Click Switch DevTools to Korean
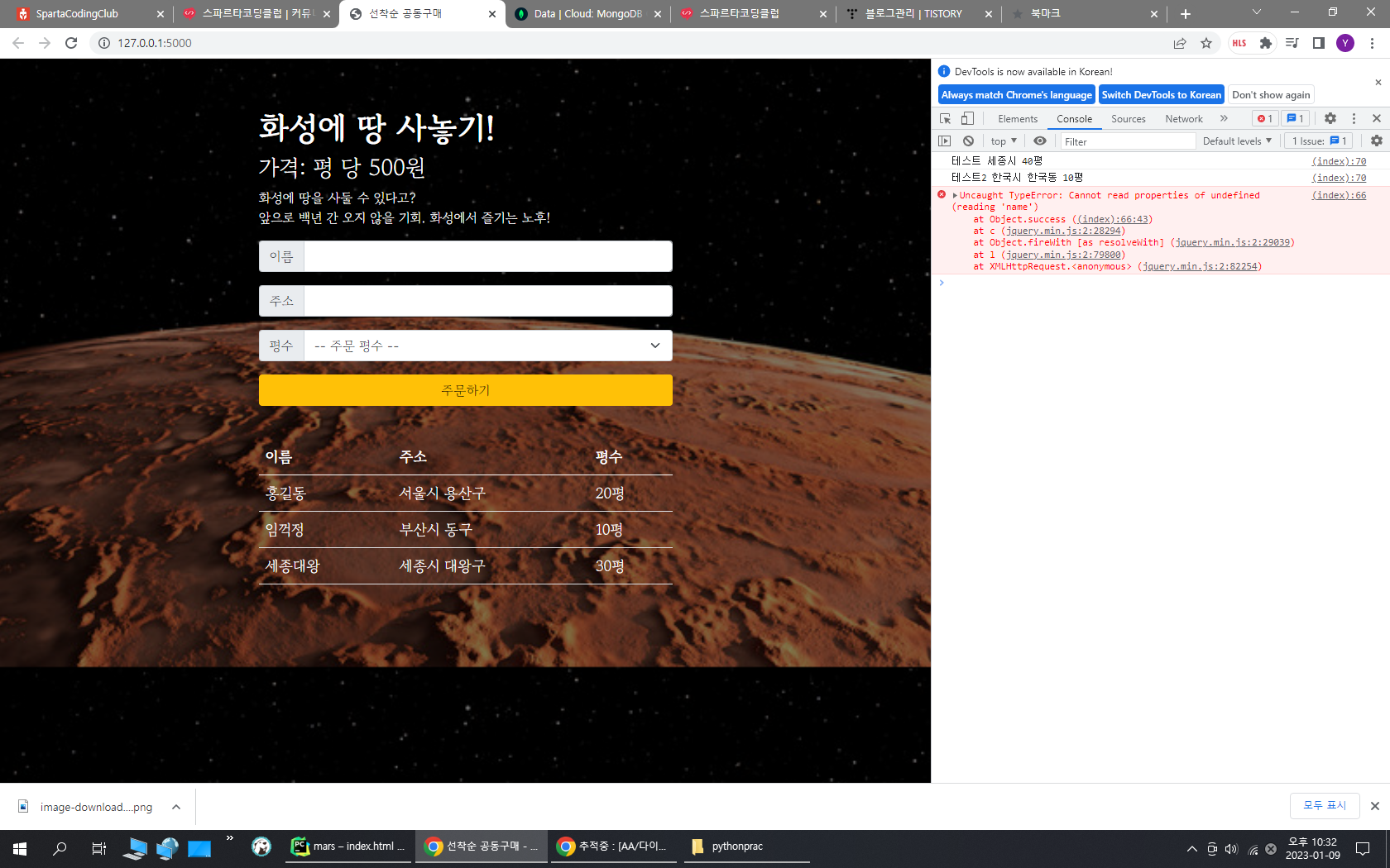 (1161, 95)
